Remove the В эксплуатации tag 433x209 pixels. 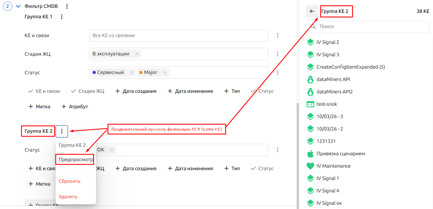[x=137, y=54]
